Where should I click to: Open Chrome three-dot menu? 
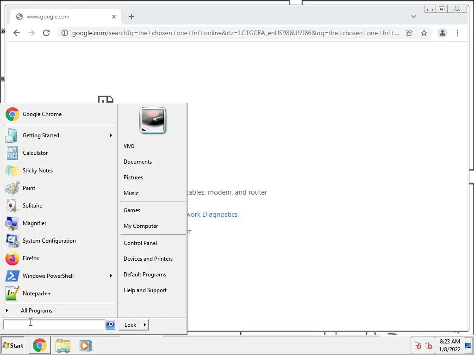click(x=457, y=33)
